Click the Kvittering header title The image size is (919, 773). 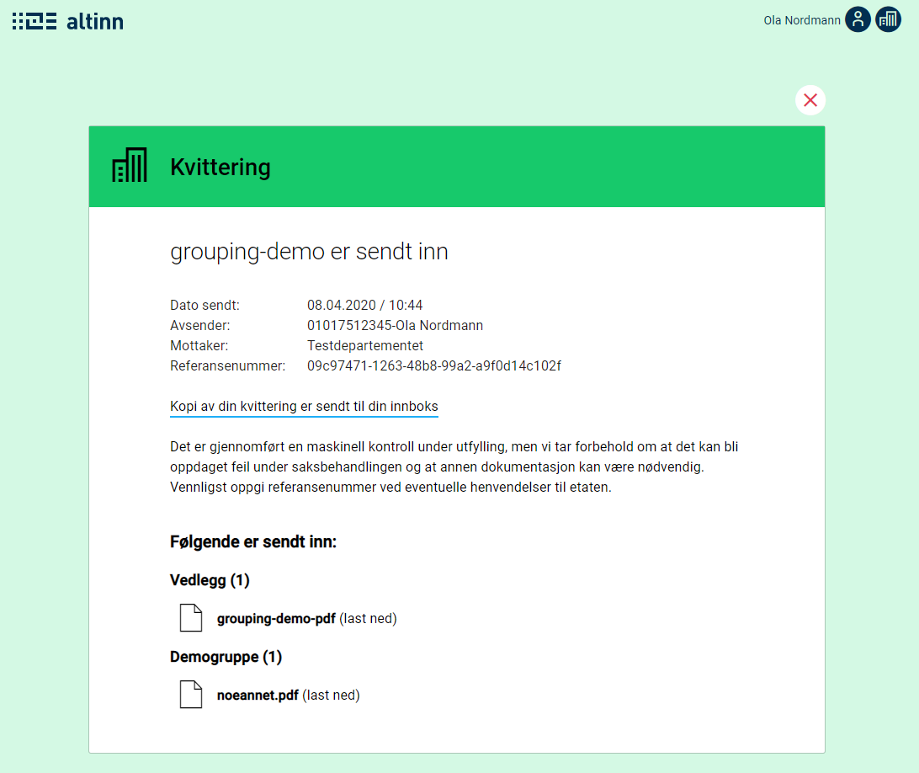pyautogui.click(x=220, y=167)
